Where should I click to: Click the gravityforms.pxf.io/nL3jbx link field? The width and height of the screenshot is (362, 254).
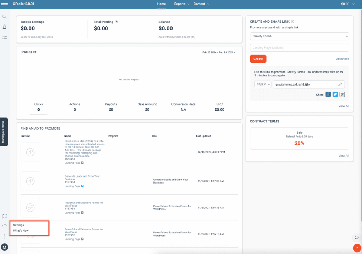click(309, 84)
